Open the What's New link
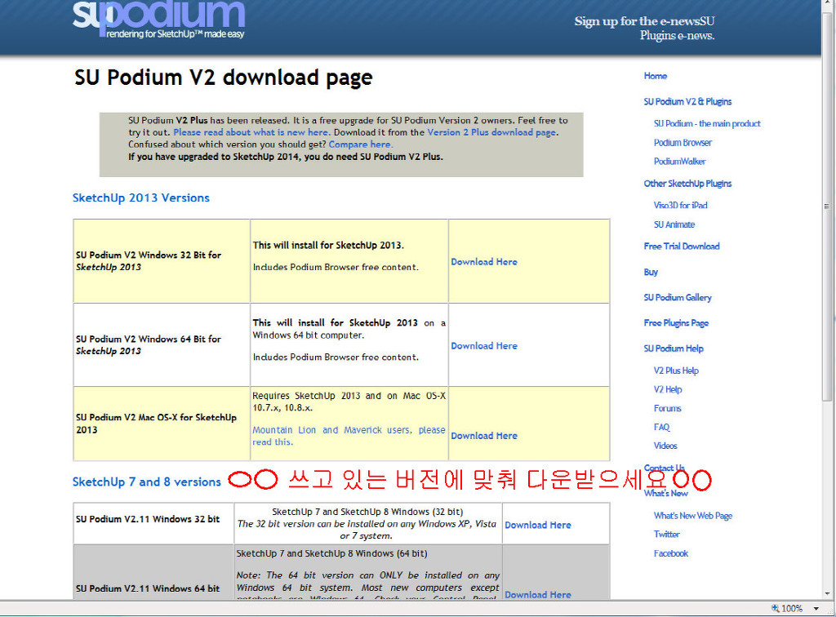Viewport: 836px width, 617px height. tap(665, 494)
